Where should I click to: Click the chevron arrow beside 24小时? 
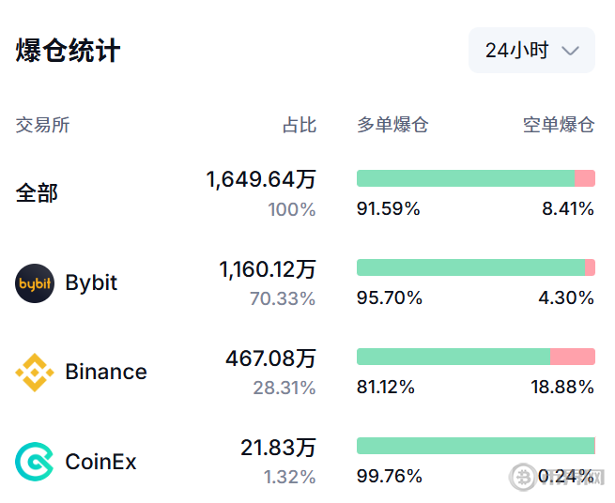tap(570, 51)
